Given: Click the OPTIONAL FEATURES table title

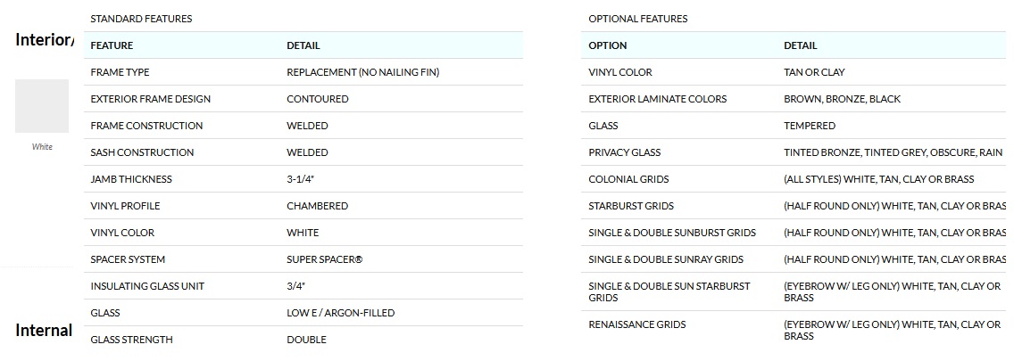Looking at the screenshot, I should coord(638,19).
